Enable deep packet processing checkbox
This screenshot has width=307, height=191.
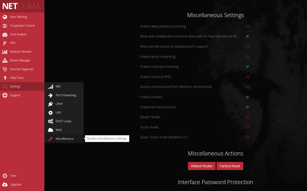[247, 26]
